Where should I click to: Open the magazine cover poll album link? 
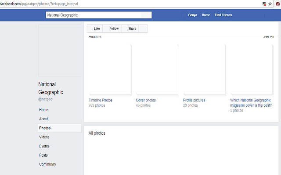click(x=251, y=103)
